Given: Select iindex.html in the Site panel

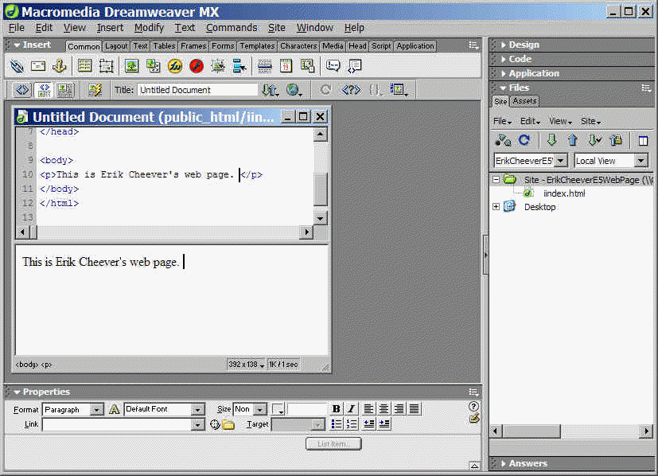Looking at the screenshot, I should click(564, 193).
